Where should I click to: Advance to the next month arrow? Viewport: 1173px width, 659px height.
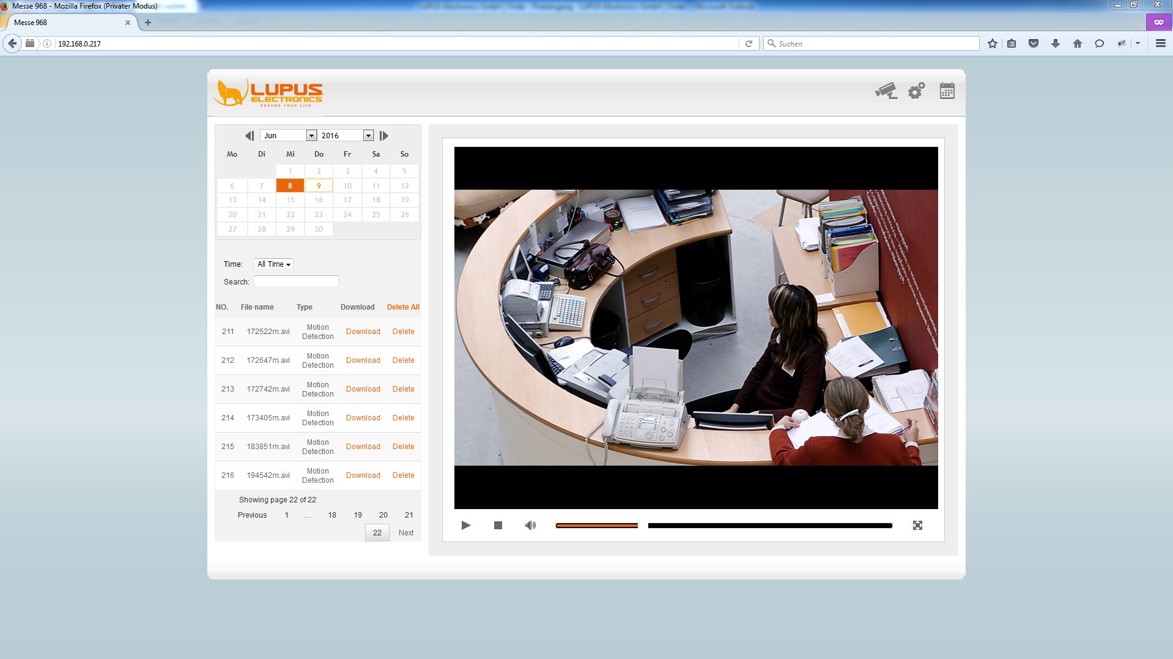tap(384, 136)
